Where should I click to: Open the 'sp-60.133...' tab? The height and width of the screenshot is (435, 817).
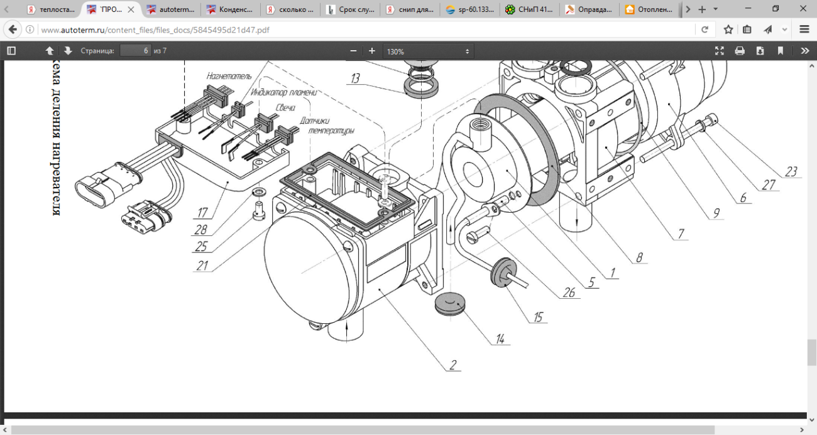470,9
